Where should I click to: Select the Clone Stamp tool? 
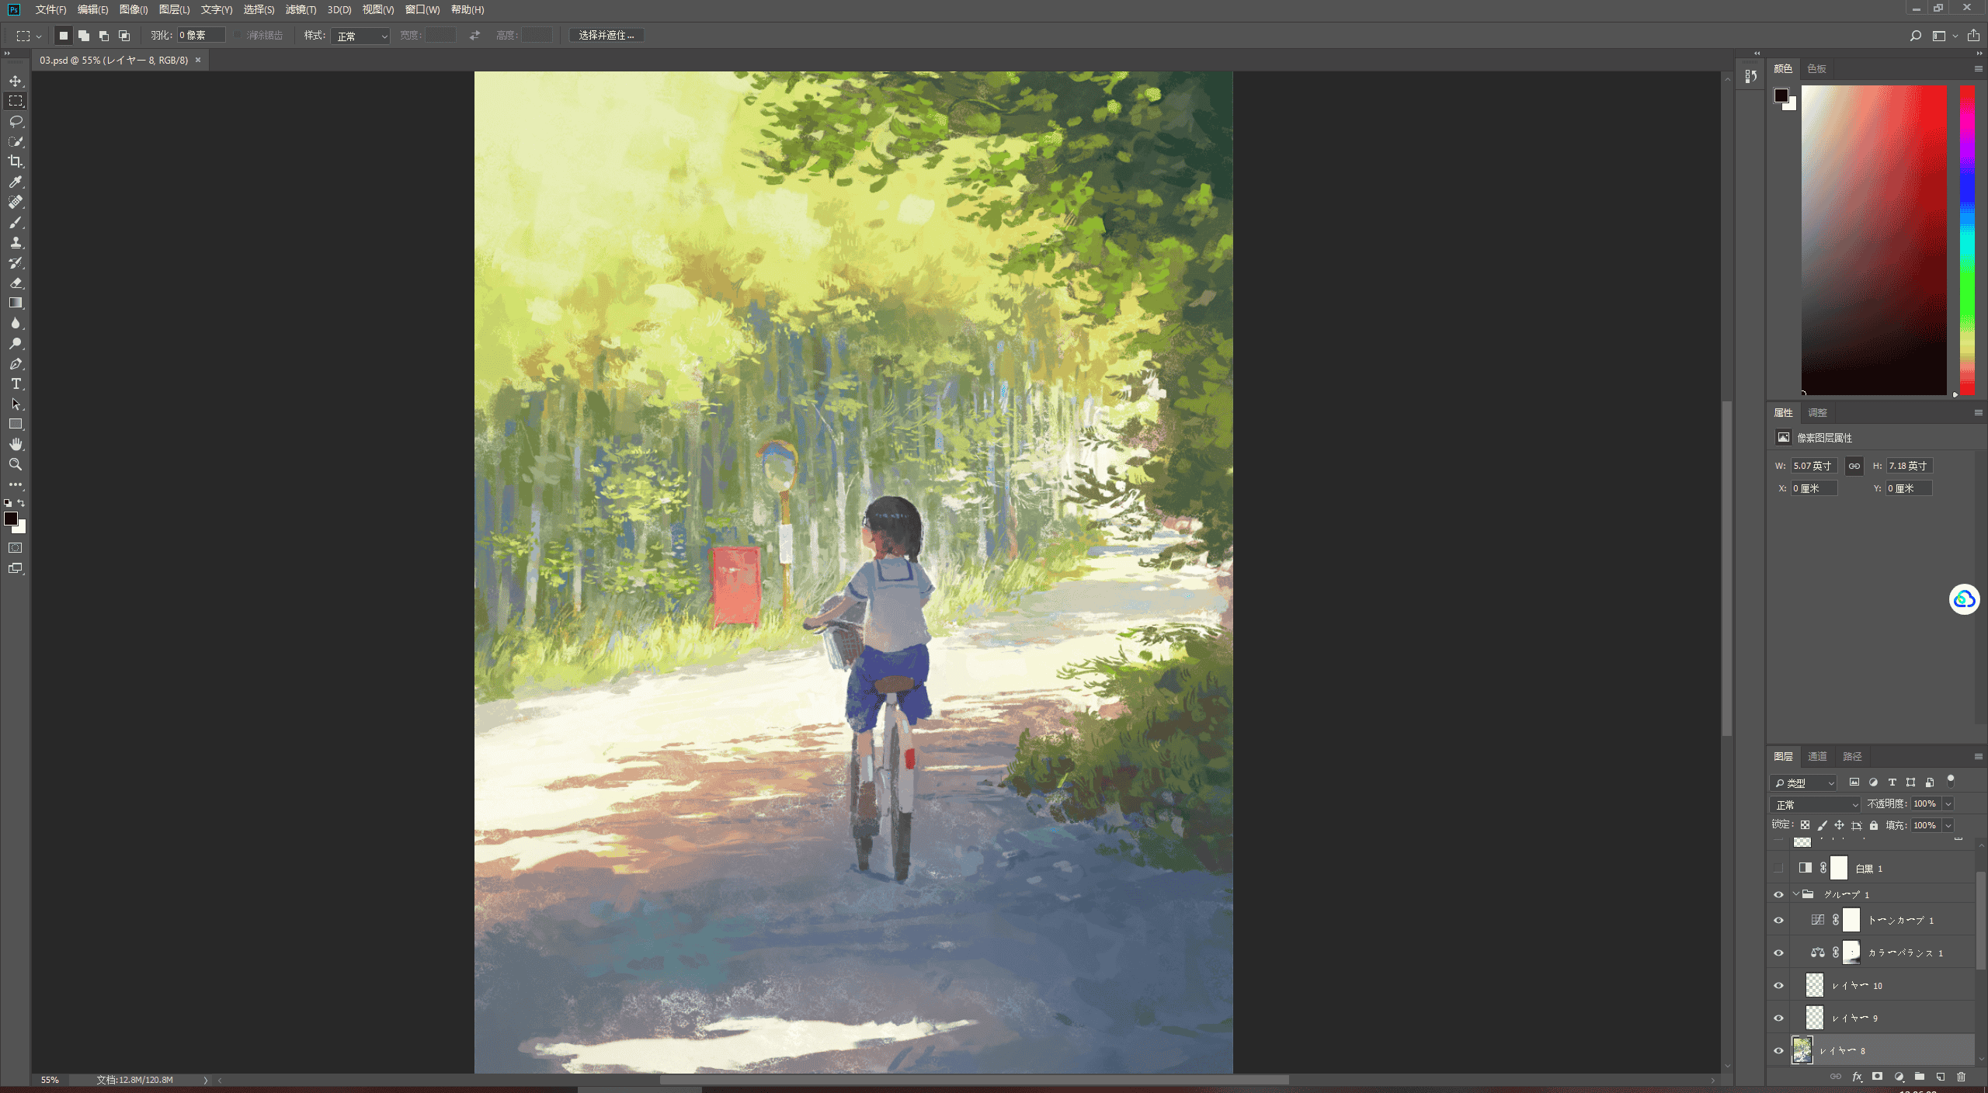pos(16,242)
